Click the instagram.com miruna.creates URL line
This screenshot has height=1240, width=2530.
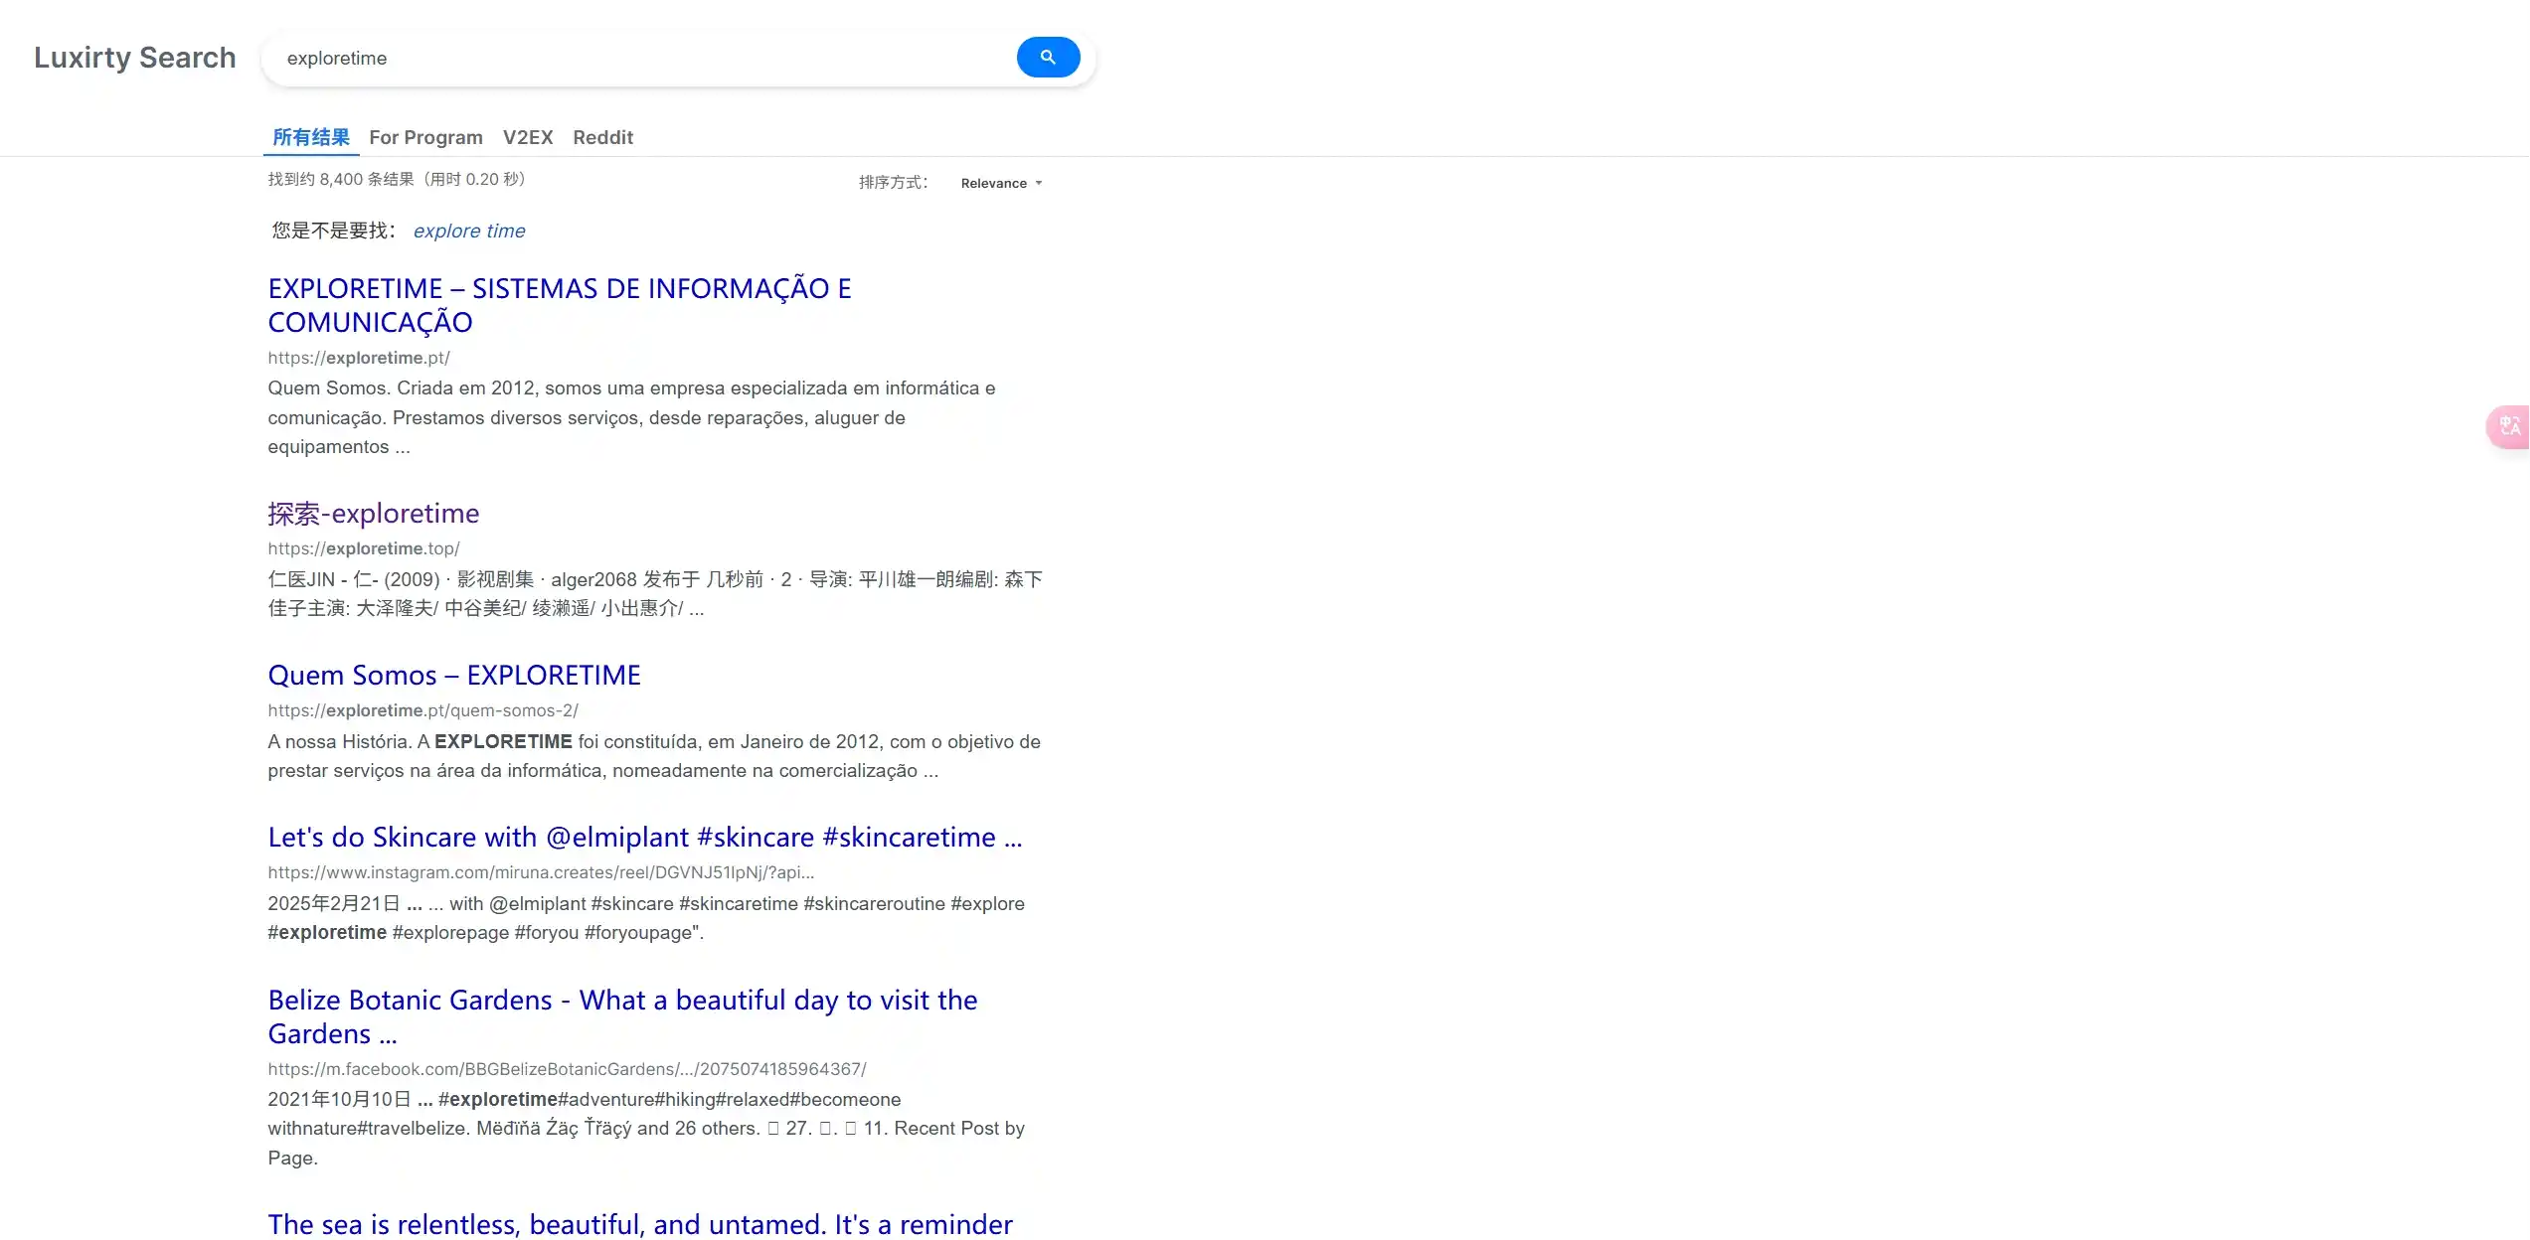point(540,873)
